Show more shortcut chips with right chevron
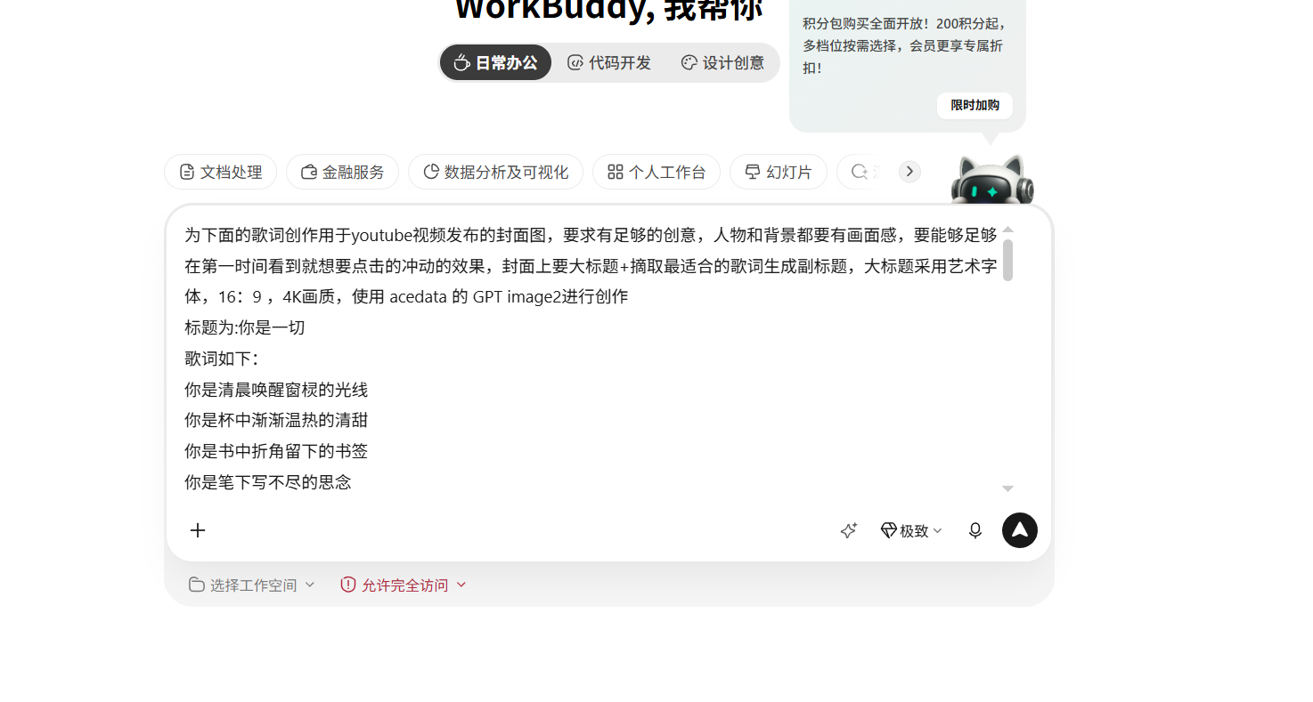This screenshot has width=1313, height=702. [x=909, y=172]
